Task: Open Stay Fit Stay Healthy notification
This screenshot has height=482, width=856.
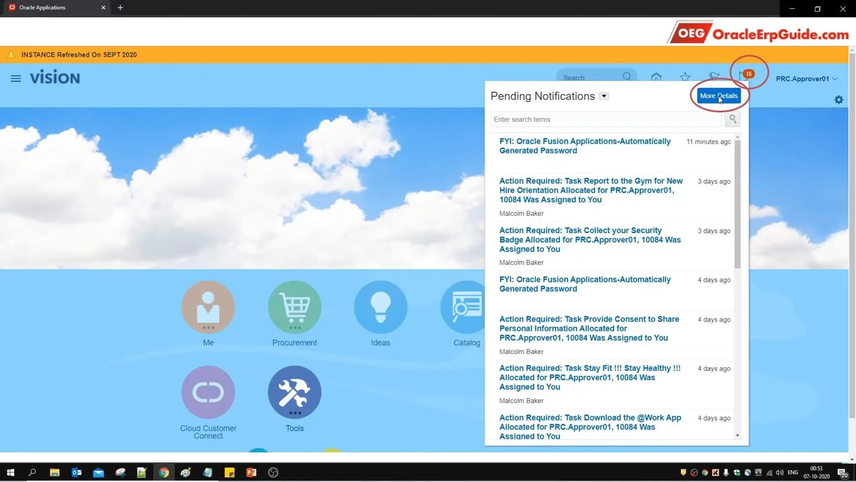Action: click(x=590, y=378)
